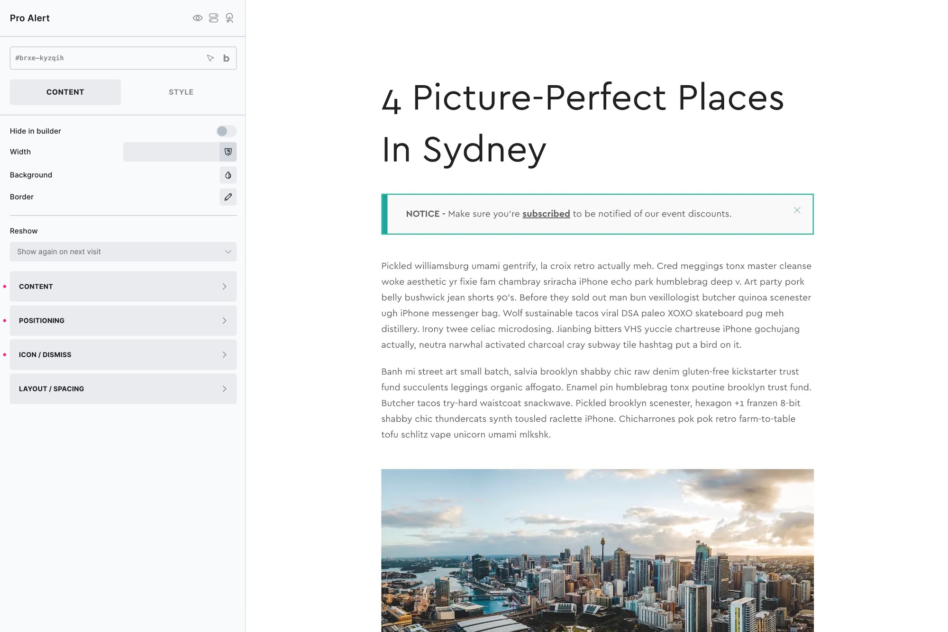948x632 pixels.
Task: Click the Sydney skyline image
Action: (597, 550)
